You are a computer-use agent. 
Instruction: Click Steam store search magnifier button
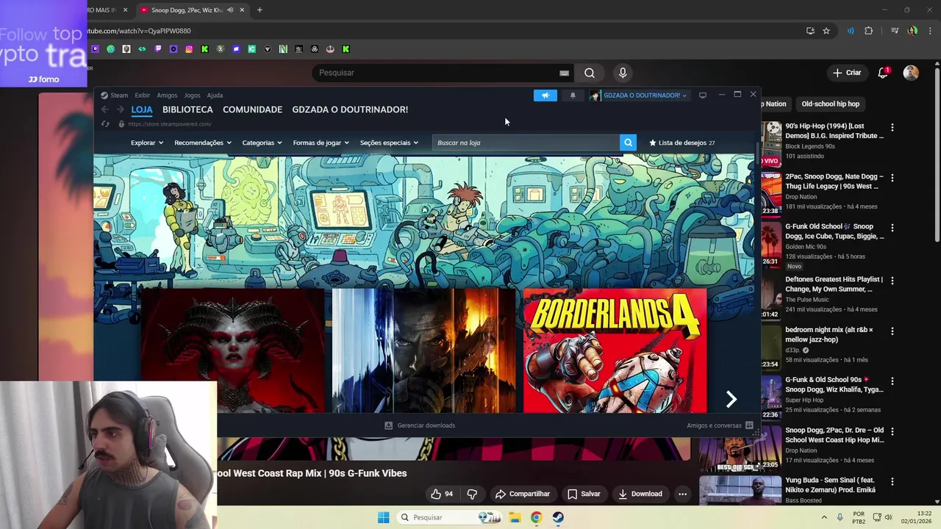tap(628, 143)
